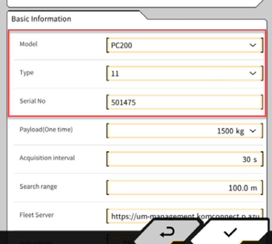Open the Payload(One time) 1500 kg dropdown
Image resolution: width=272 pixels, height=244 pixels.
[185, 131]
